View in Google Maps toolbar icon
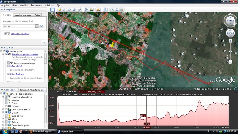 122,10
